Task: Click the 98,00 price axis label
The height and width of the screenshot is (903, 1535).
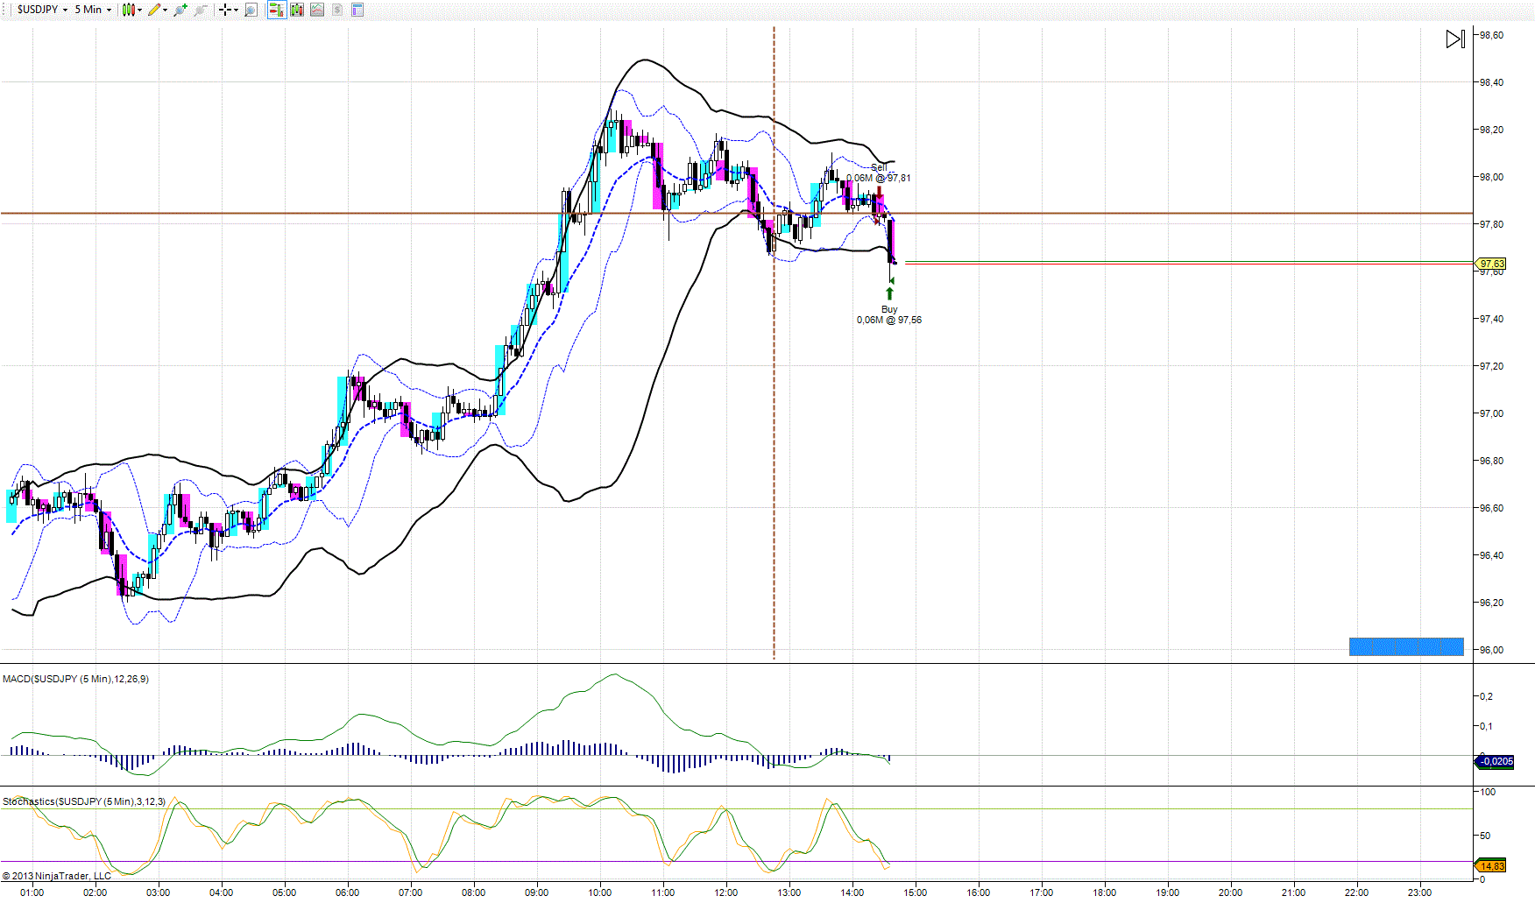Action: [x=1491, y=177]
